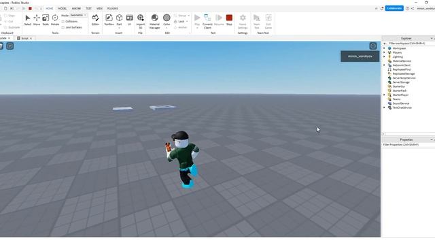Open the Explorer filter options dropdown icon
Image resolution: width=435 pixels, height=245 pixels.
pos(385,44)
